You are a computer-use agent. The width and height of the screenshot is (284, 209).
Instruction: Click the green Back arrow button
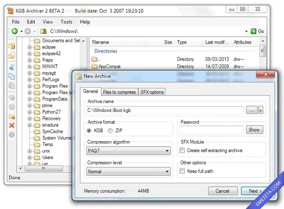tap(15, 31)
